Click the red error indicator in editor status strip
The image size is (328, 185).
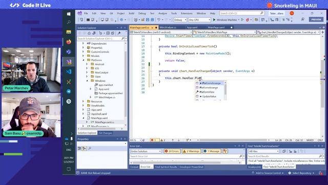[x=155, y=140]
